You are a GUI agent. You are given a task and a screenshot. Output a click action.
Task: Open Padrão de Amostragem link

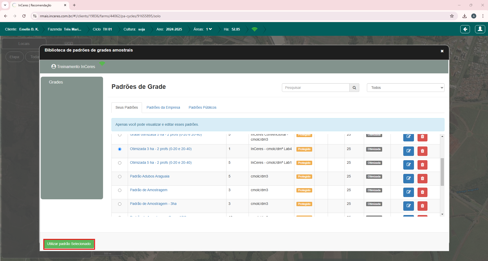point(149,190)
